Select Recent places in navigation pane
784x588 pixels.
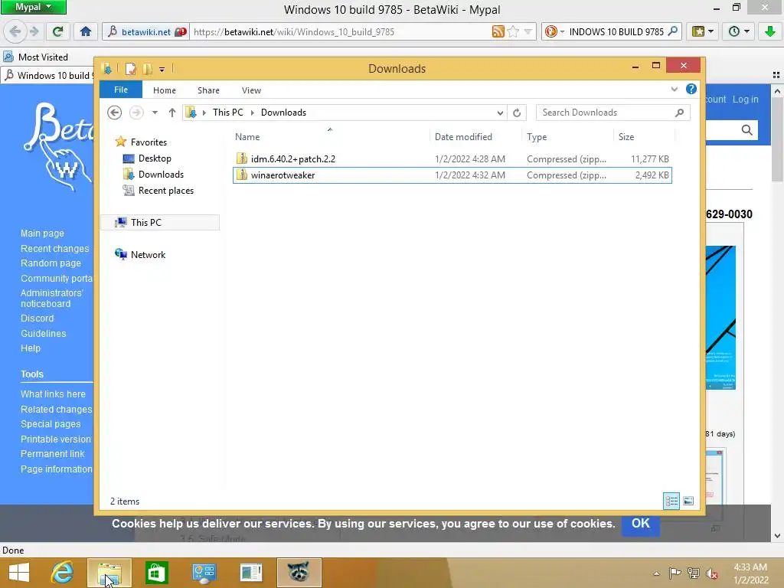[166, 191]
